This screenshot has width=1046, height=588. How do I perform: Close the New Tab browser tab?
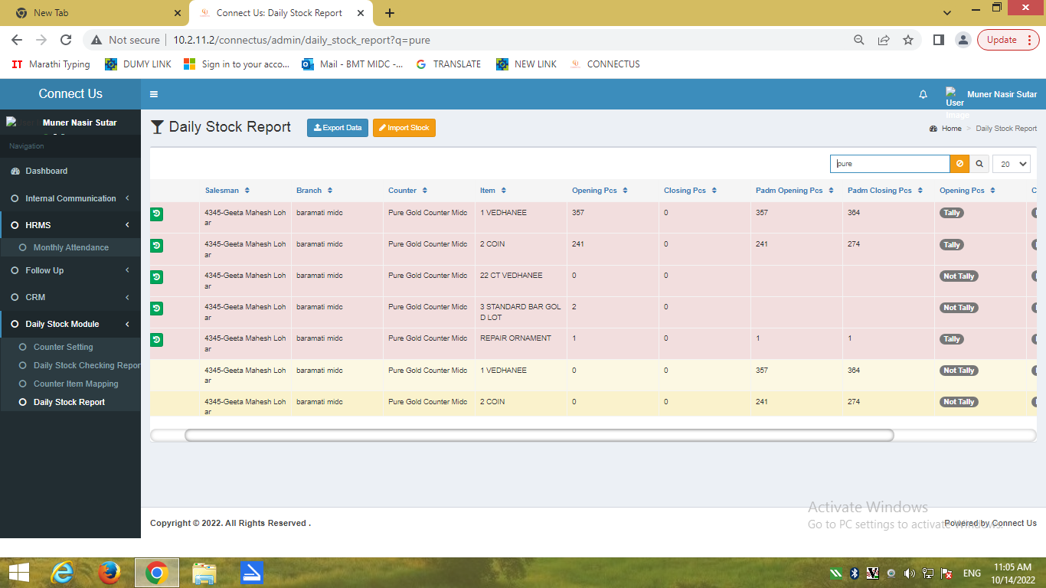(178, 13)
